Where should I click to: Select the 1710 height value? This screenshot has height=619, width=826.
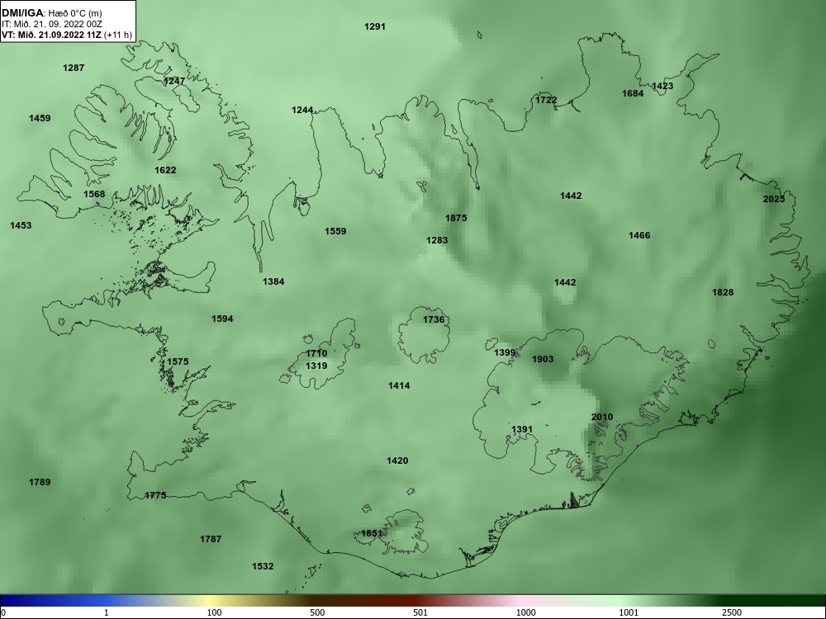tap(316, 354)
